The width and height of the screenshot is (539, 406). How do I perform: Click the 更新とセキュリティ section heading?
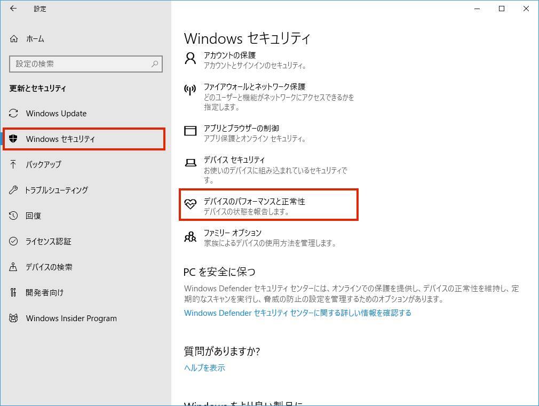tap(37, 89)
